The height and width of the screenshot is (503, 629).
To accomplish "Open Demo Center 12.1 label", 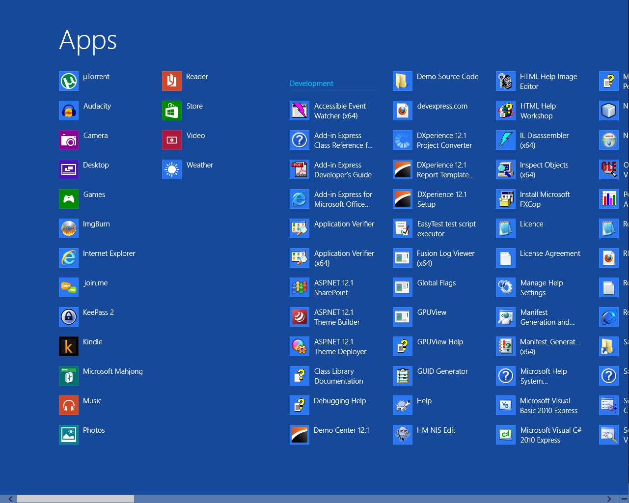I will point(341,430).
